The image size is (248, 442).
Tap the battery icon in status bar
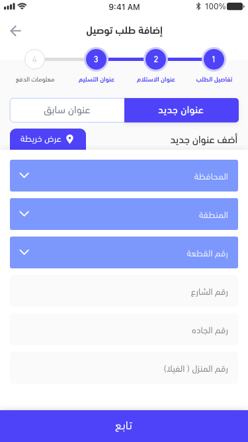pos(235,7)
